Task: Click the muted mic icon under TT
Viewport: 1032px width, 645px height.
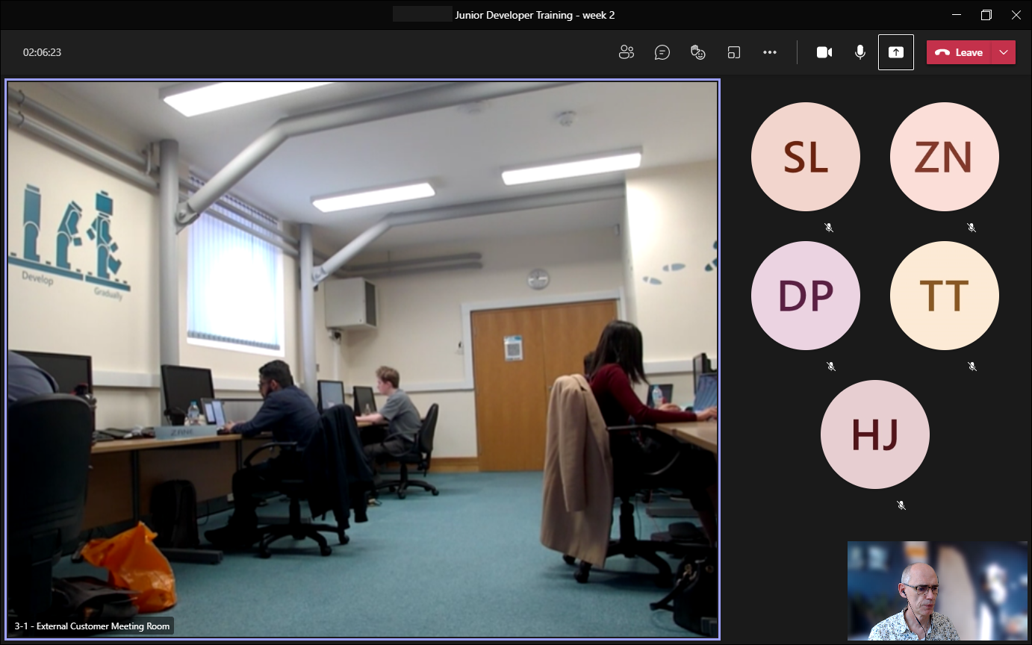Action: click(x=972, y=366)
